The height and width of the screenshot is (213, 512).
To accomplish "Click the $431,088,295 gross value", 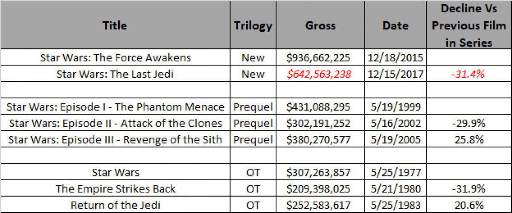I will 320,107.
